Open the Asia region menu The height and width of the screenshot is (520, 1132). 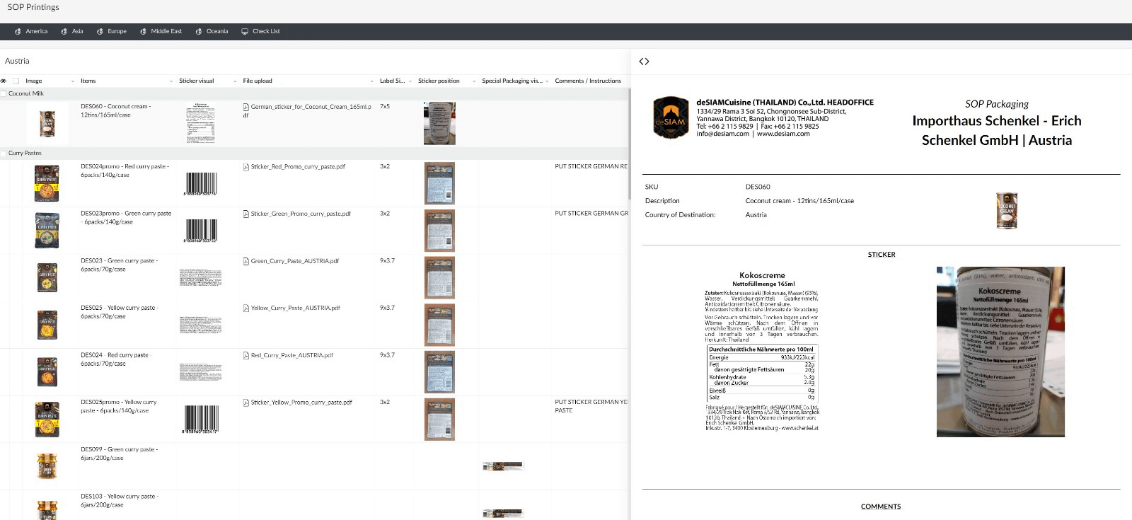coord(72,31)
